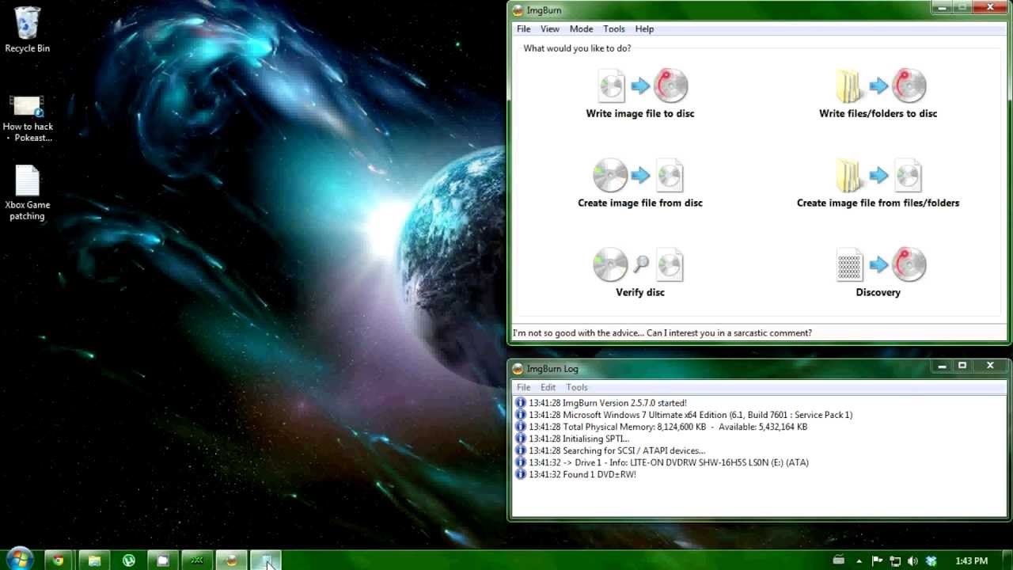Click the Create image file from disc icon
The width and height of the screenshot is (1013, 570).
[639, 176]
